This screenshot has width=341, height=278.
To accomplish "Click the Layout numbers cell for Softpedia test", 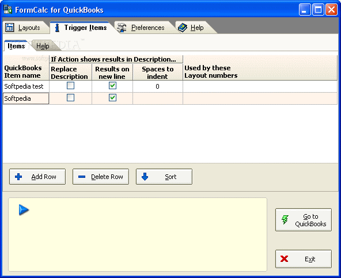I will pos(260,86).
